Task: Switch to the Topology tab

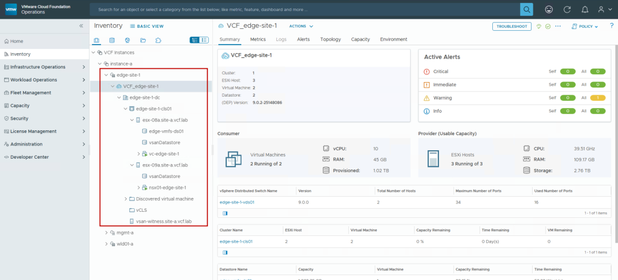Action: pos(330,39)
